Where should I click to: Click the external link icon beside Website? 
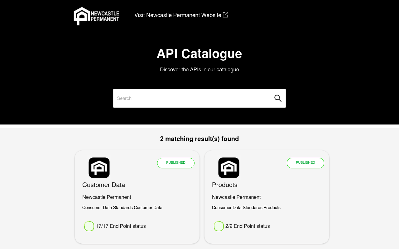[x=225, y=15]
